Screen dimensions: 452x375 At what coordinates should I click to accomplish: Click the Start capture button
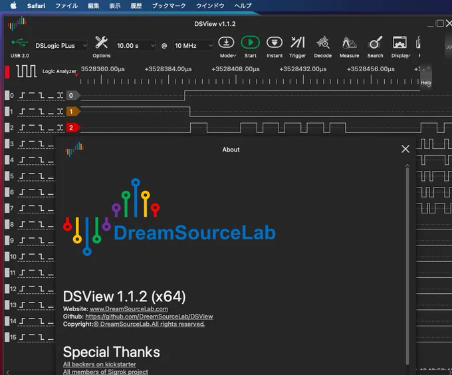pyautogui.click(x=250, y=47)
